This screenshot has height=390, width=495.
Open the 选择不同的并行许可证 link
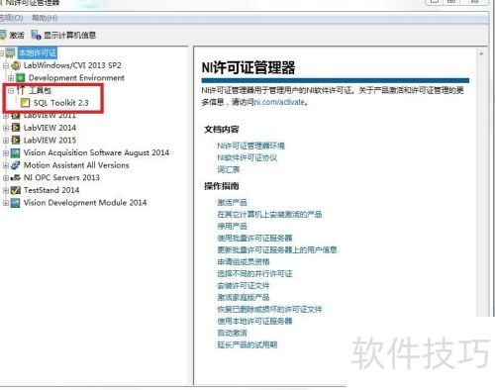(x=254, y=274)
